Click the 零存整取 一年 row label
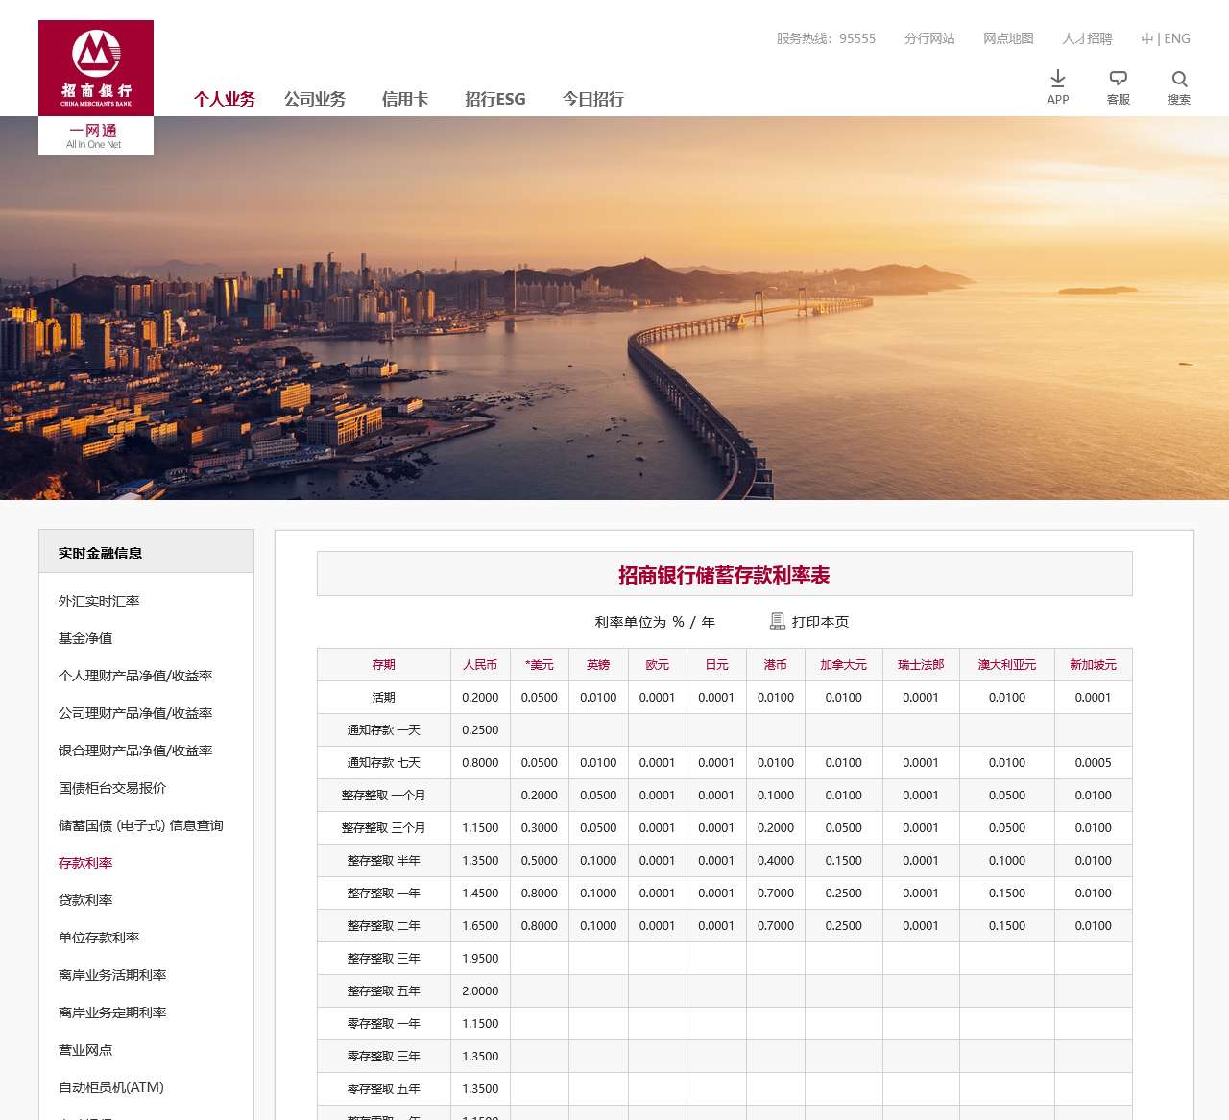The height and width of the screenshot is (1120, 1229). tap(384, 1024)
